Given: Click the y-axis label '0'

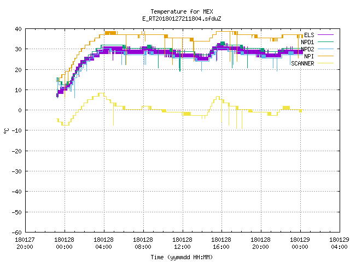Looking at the screenshot, I should (20, 110).
